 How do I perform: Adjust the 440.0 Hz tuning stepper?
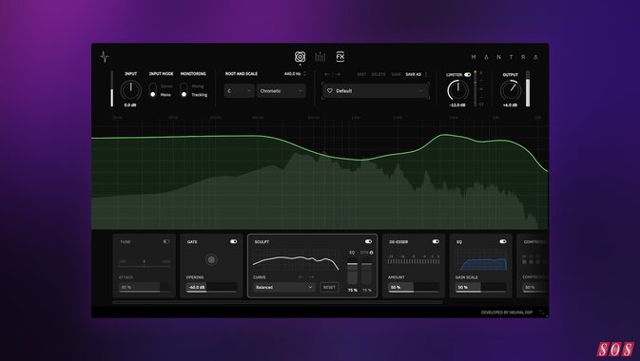coord(304,74)
